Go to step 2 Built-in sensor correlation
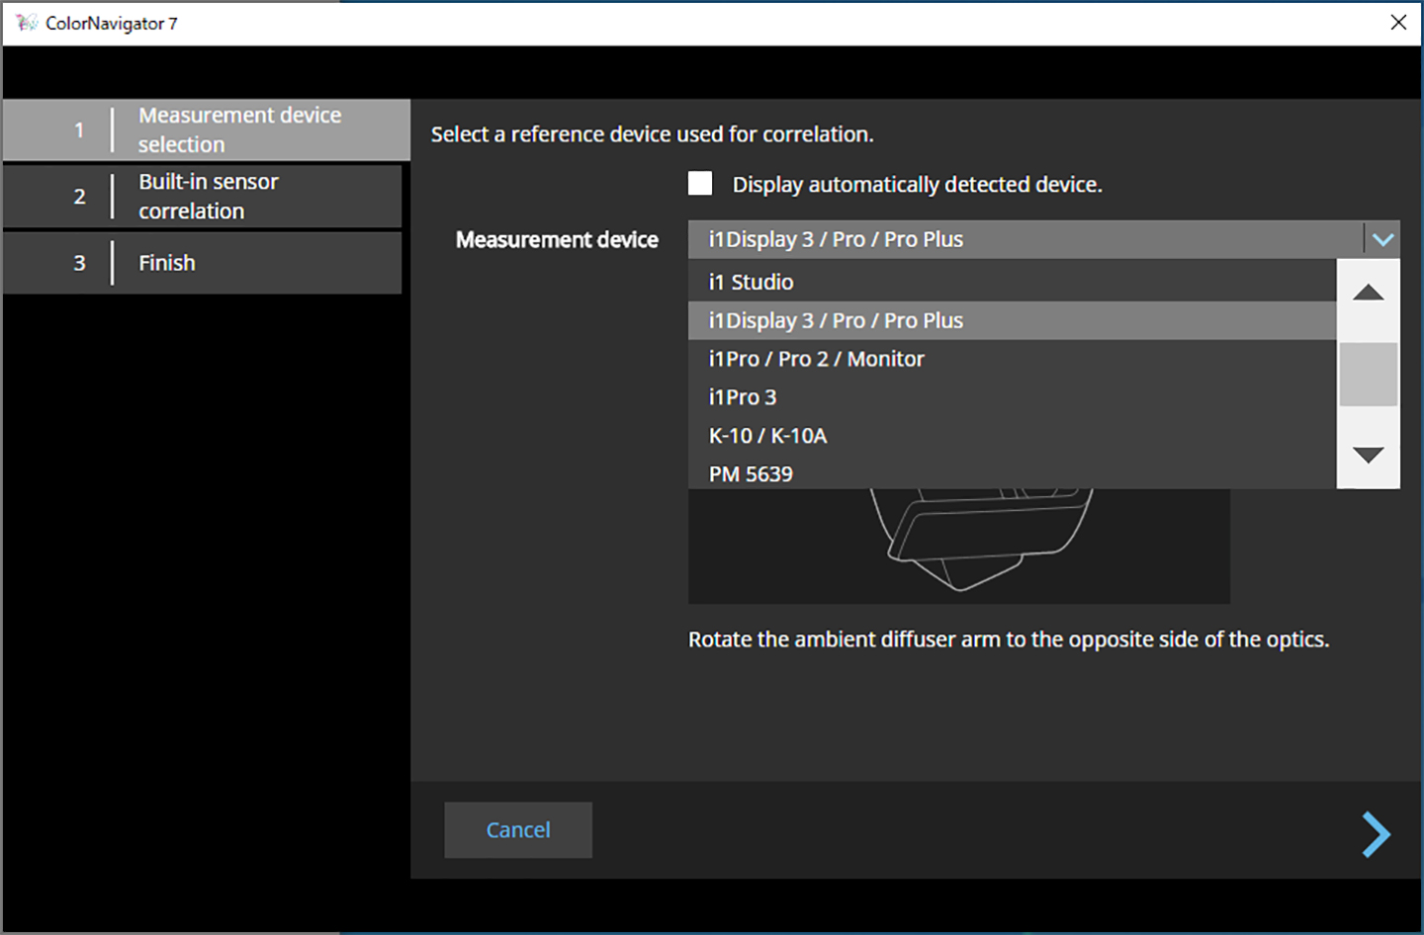 pos(203,196)
